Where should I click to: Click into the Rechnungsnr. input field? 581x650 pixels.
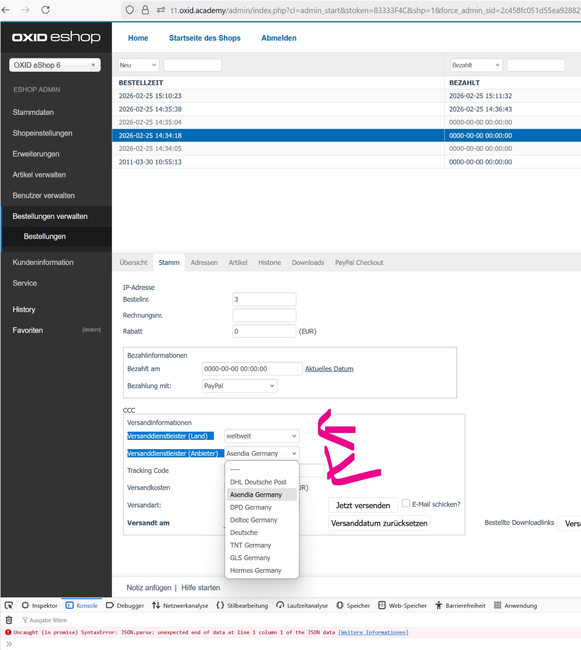pos(264,315)
